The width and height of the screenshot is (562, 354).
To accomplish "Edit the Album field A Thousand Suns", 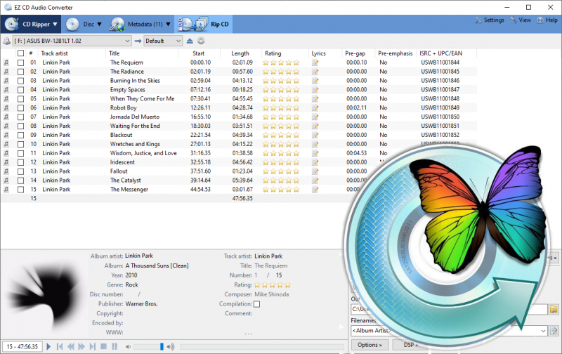I will click(157, 266).
